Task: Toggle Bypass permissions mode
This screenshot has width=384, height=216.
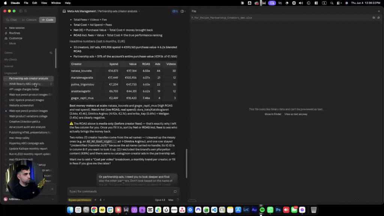Action: click(x=79, y=200)
